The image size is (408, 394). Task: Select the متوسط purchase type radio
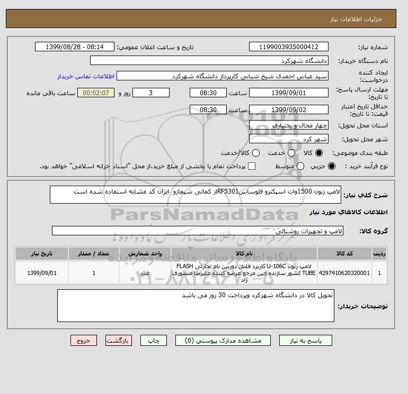point(300,166)
